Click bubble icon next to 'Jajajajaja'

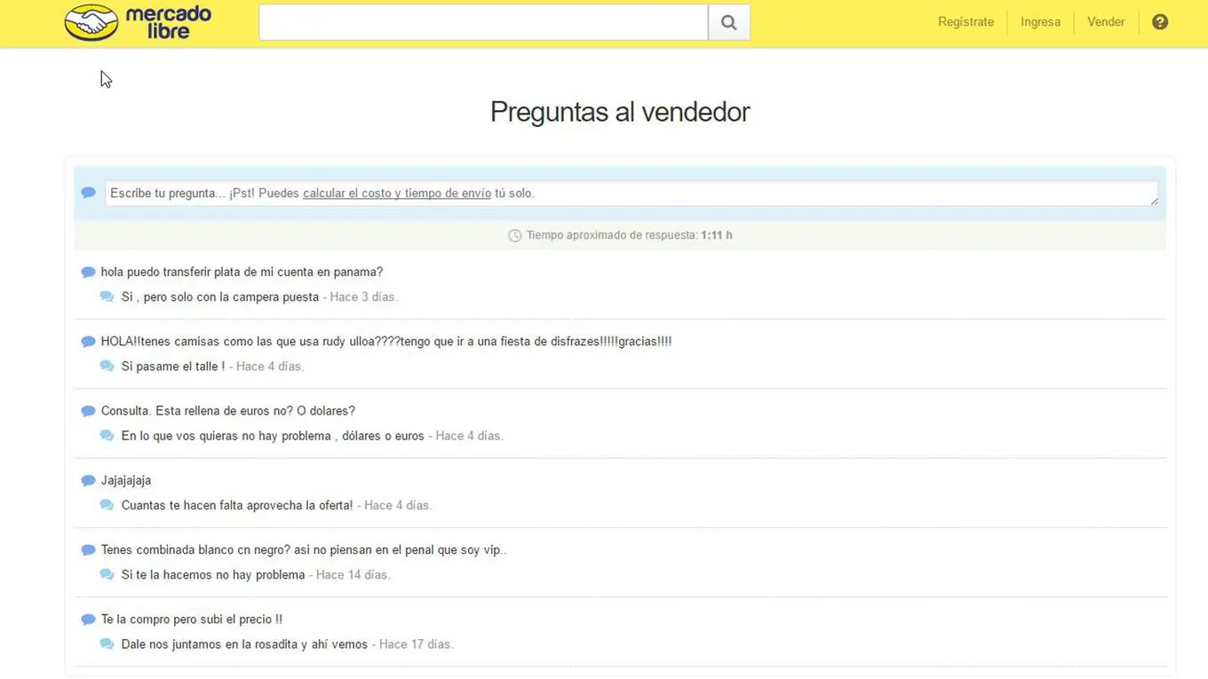(x=88, y=480)
